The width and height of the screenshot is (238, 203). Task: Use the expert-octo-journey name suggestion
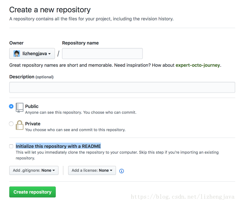[198, 65]
